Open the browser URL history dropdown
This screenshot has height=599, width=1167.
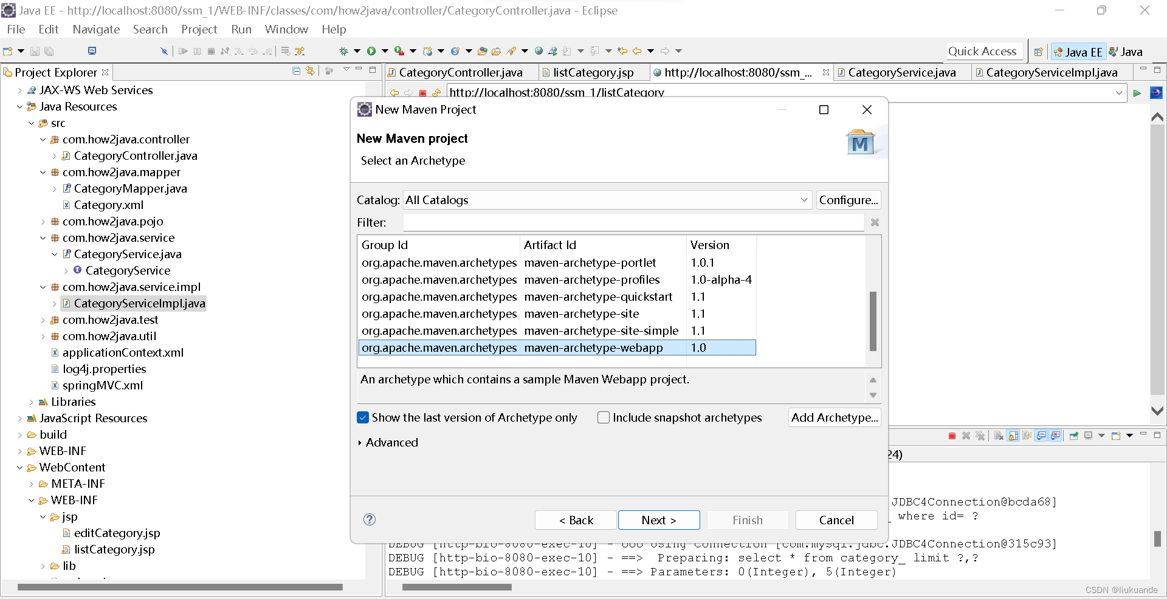click(1119, 93)
